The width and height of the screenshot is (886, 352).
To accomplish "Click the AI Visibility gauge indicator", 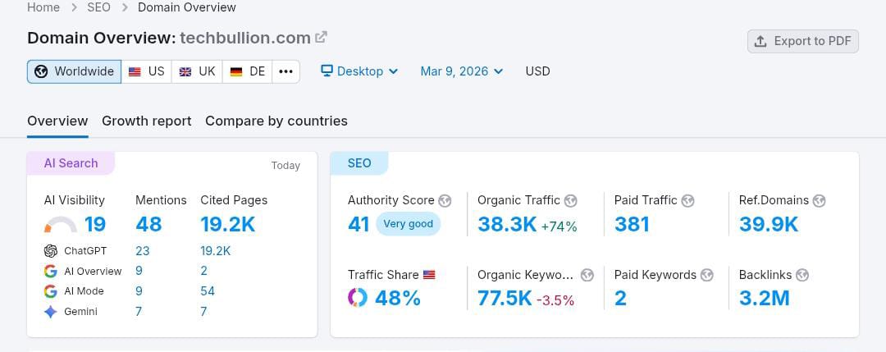I will [60, 224].
